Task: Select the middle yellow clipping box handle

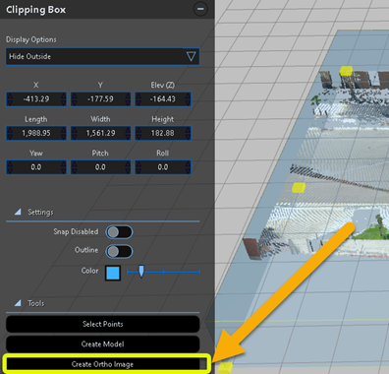Action: click(299, 188)
